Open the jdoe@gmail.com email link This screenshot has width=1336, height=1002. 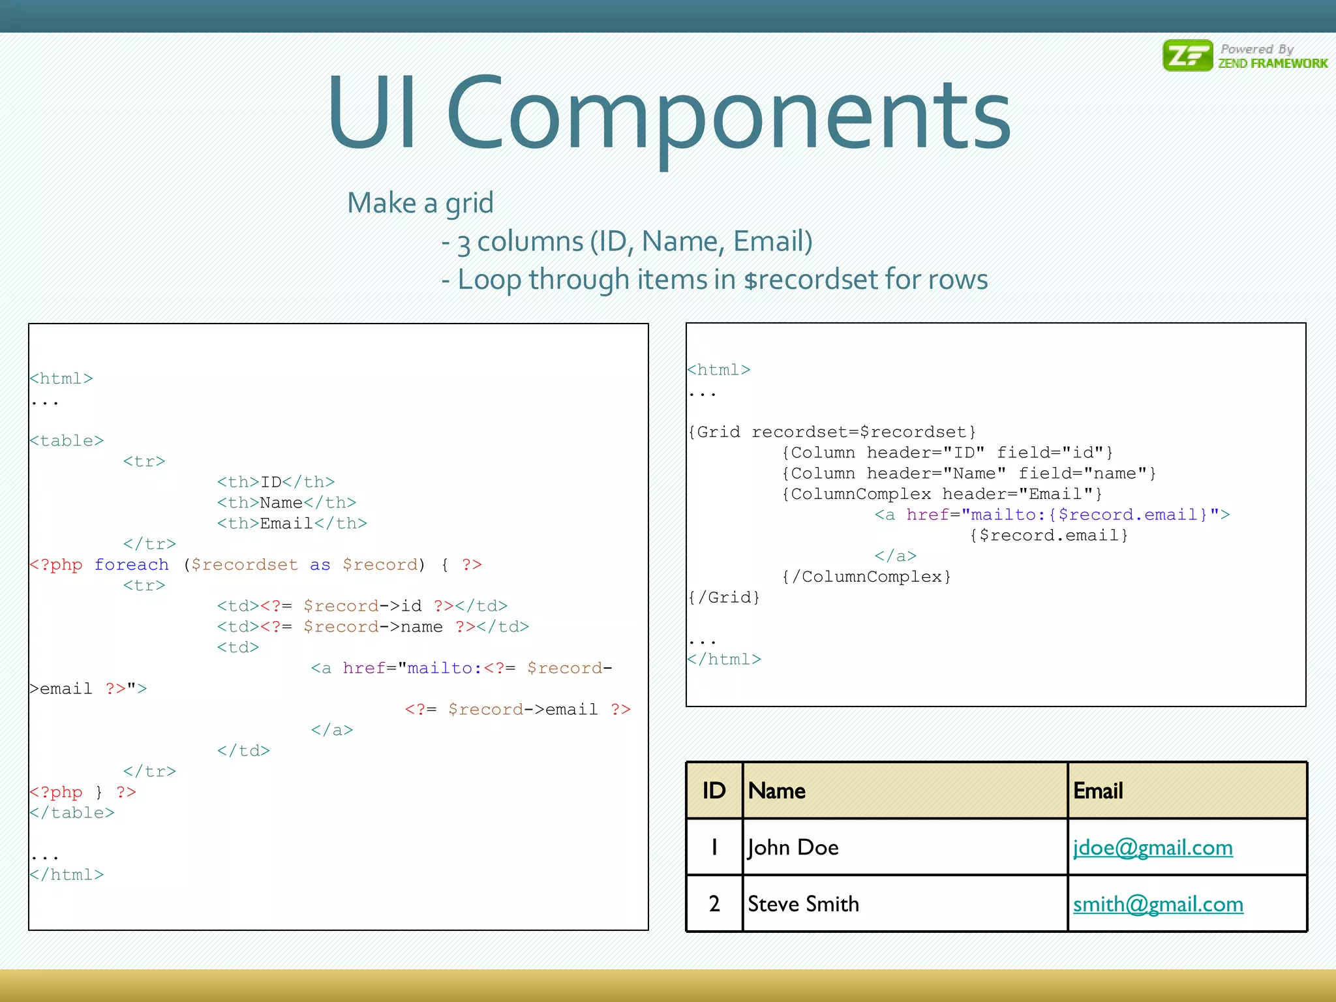point(1153,847)
